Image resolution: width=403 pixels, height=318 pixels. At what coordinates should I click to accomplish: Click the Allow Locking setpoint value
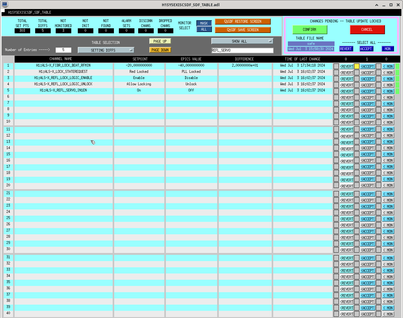tap(139, 84)
